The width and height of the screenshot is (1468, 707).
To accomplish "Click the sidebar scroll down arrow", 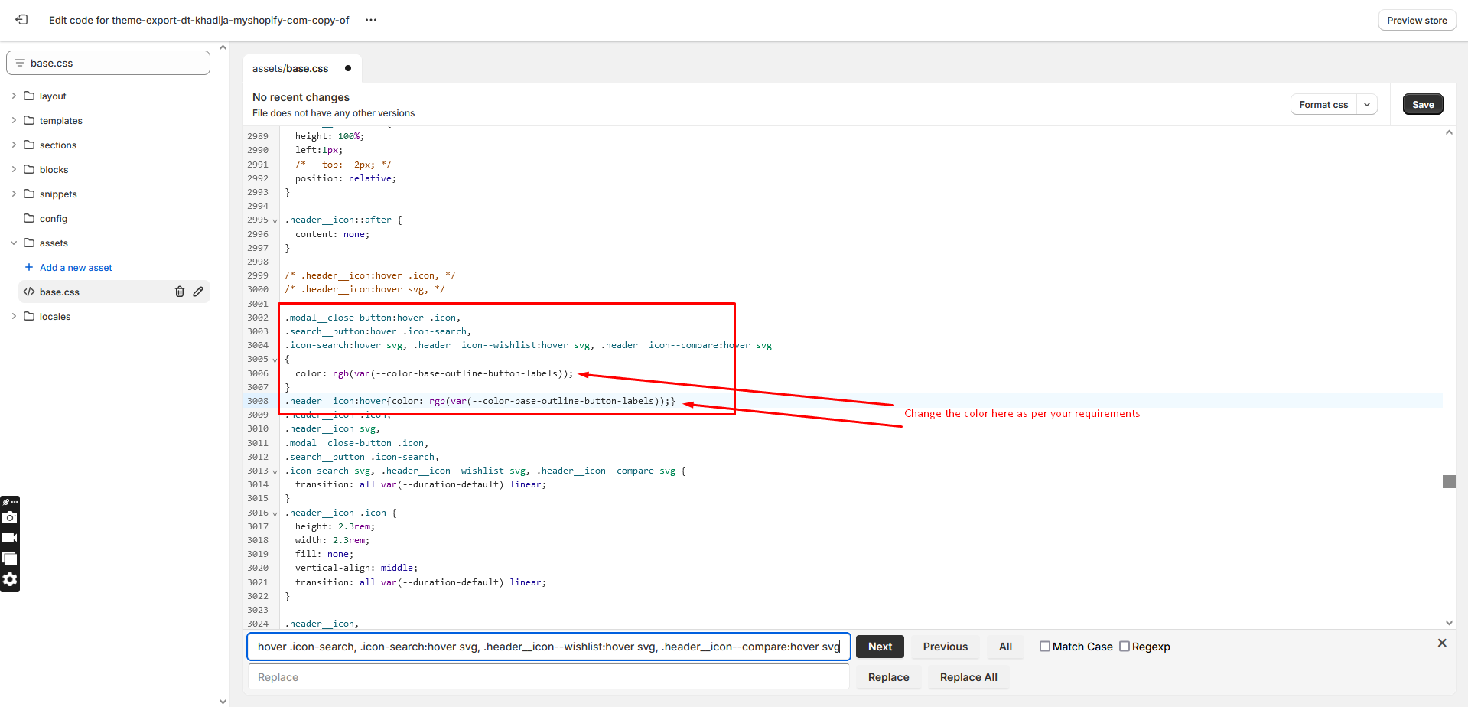I will (x=223, y=701).
